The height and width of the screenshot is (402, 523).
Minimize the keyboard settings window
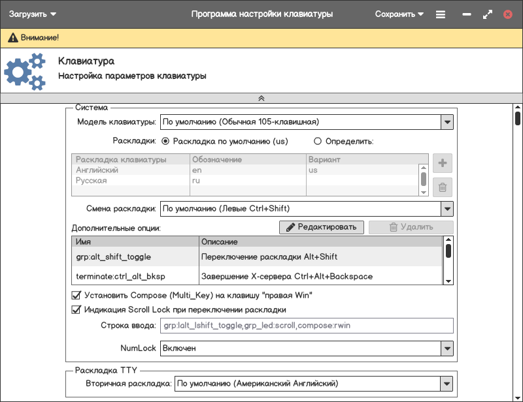pyautogui.click(x=467, y=14)
